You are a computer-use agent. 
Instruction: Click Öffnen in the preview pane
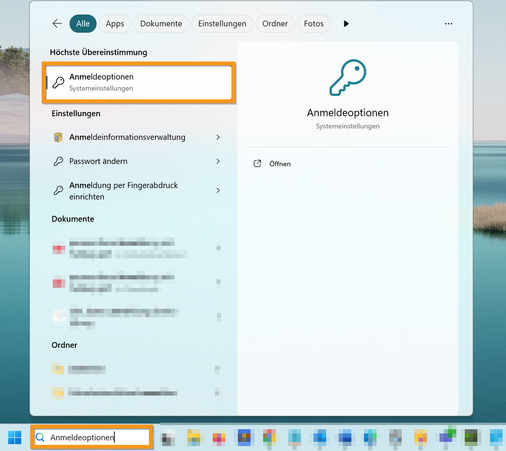(280, 164)
